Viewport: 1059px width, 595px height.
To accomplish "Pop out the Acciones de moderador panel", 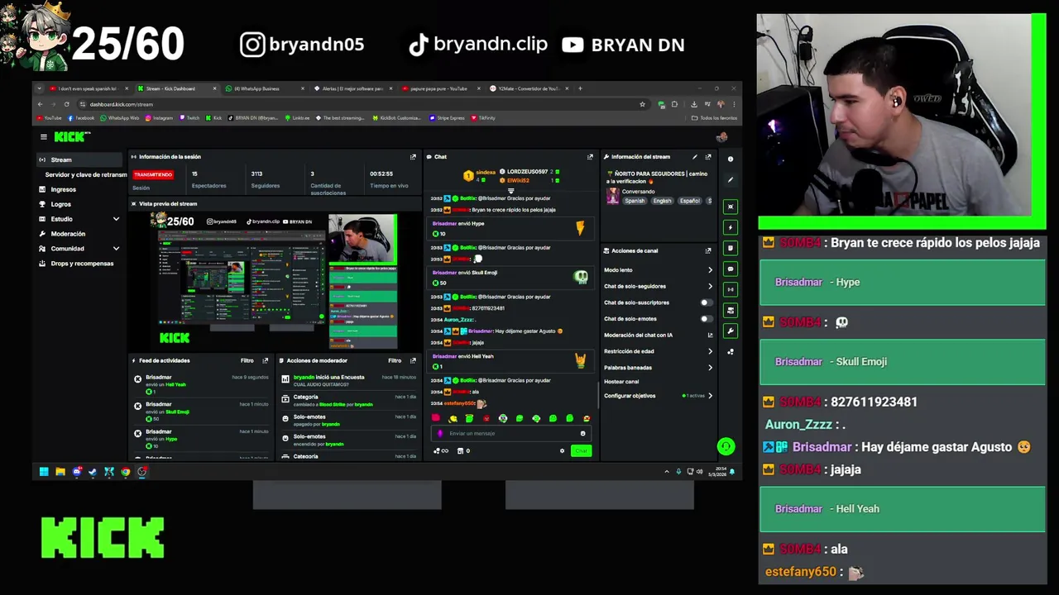I will pyautogui.click(x=413, y=360).
